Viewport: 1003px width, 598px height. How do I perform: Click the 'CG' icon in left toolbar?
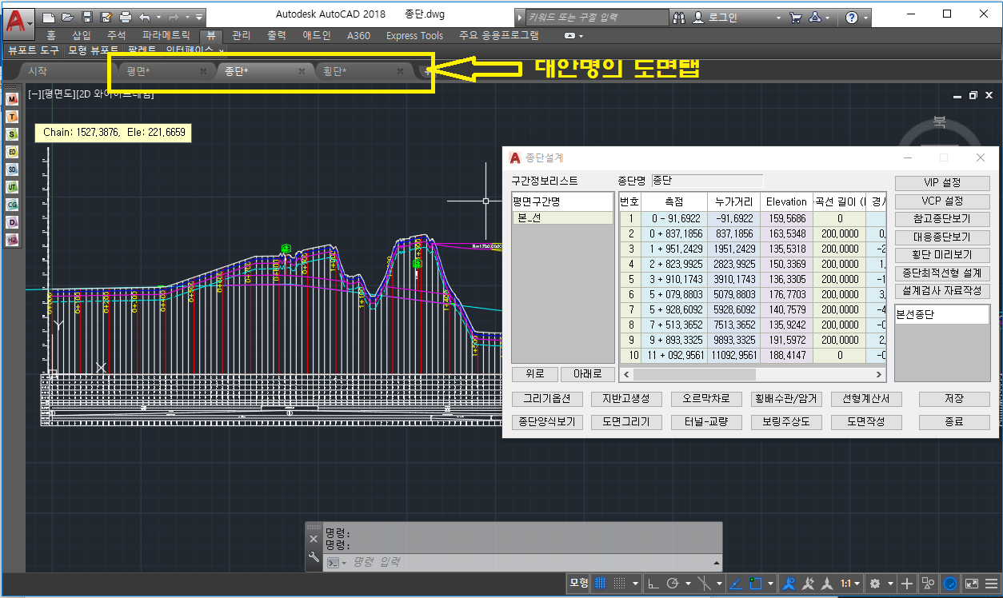pos(12,204)
